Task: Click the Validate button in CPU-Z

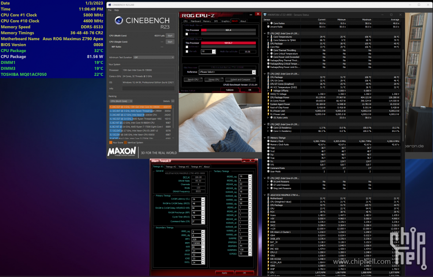Action: (x=230, y=90)
